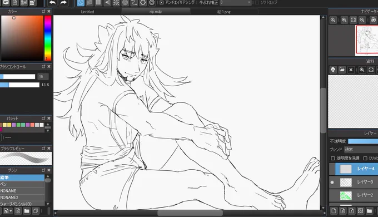378x217 pixels.
Task: Click the brush size slider showing 16
Action: pyautogui.click(x=18, y=77)
